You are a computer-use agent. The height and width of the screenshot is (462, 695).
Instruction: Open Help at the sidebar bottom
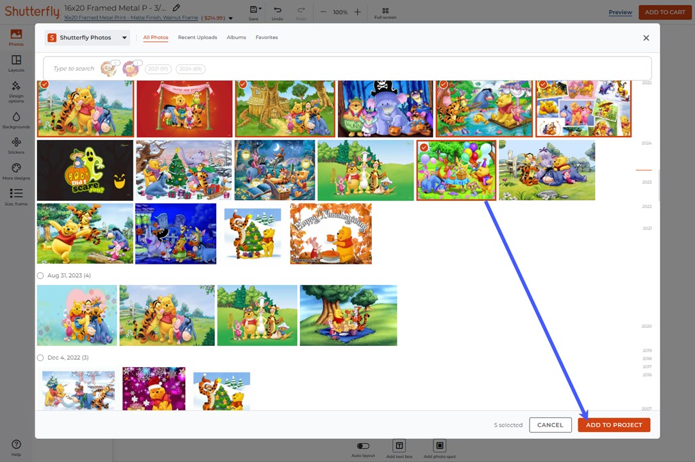16,447
